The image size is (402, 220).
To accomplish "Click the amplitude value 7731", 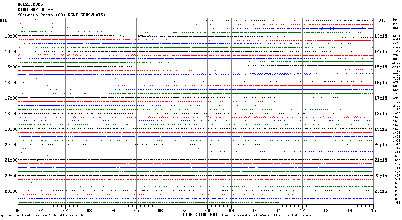I will point(397,75).
